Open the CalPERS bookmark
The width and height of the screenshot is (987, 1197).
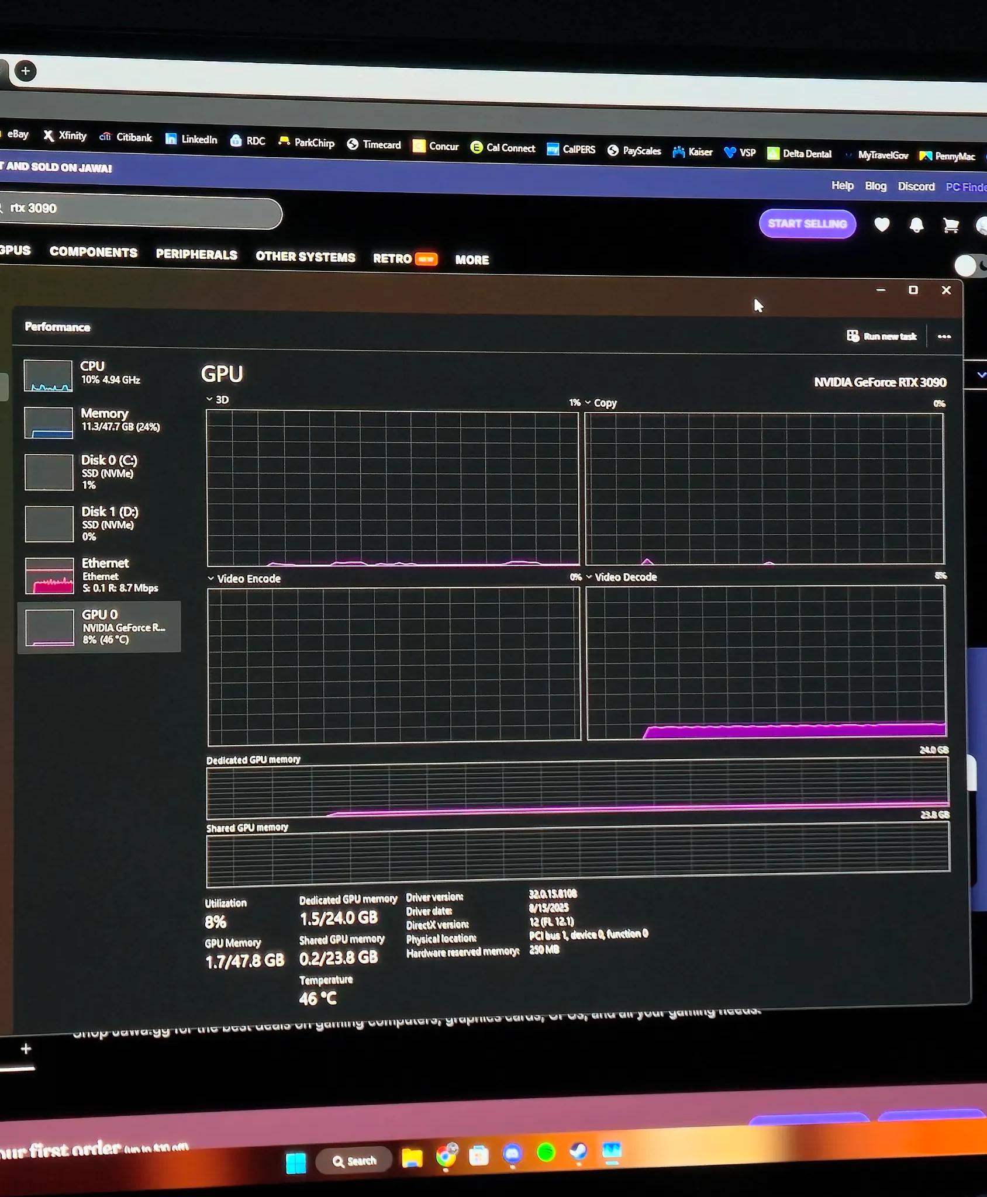(x=571, y=150)
